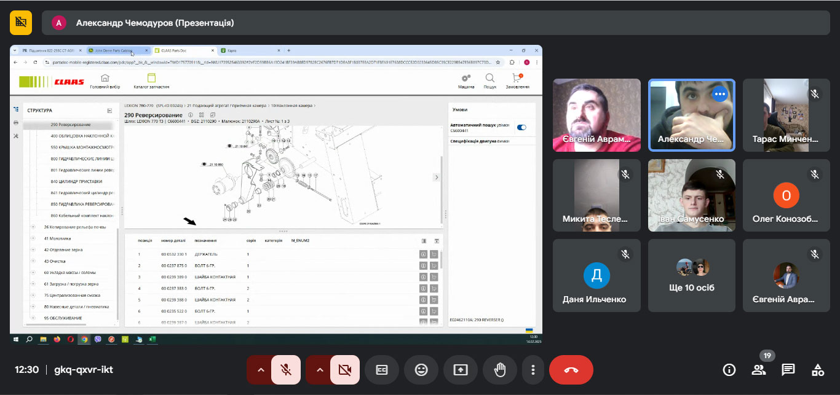
Task: Add part 00 0237 875 0 to cart
Action: pos(434,265)
